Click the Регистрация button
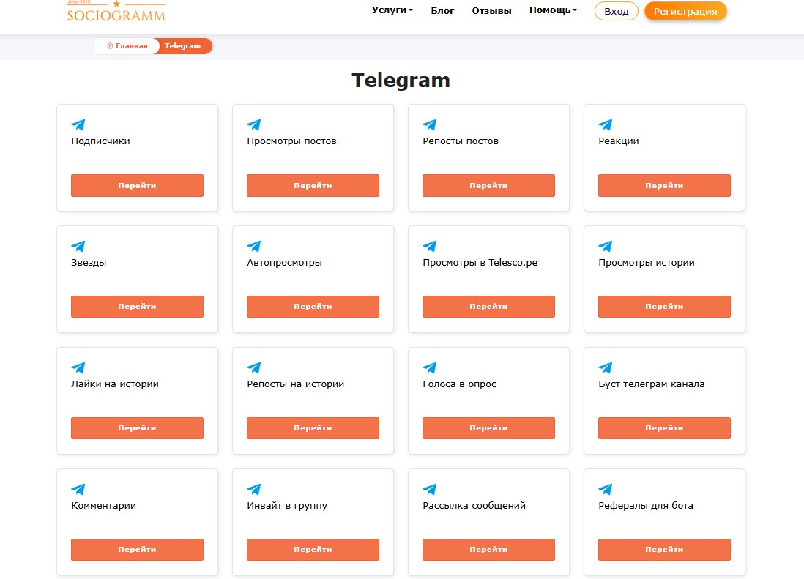This screenshot has width=804, height=579. point(685,11)
